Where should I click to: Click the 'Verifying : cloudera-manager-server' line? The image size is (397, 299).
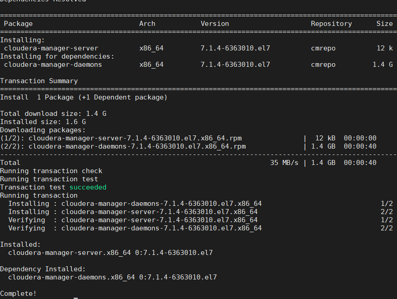(133, 220)
